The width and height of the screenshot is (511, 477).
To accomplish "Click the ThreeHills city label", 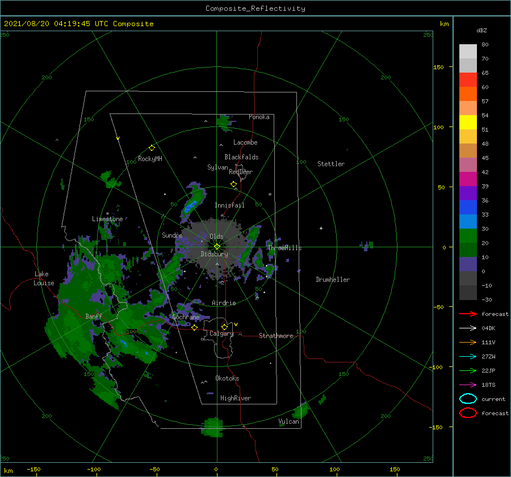I will click(285, 248).
